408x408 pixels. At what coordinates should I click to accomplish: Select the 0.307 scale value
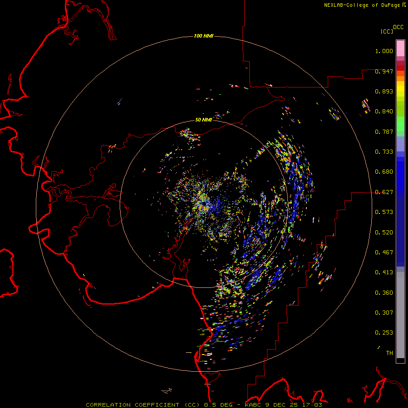coord(384,313)
